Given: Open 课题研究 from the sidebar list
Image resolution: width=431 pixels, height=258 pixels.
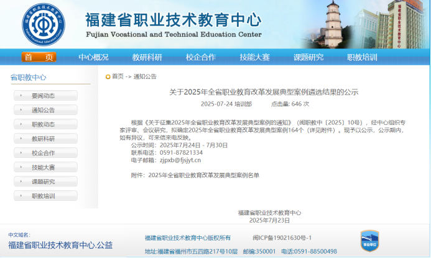Looking at the screenshot, I should pyautogui.click(x=45, y=182).
